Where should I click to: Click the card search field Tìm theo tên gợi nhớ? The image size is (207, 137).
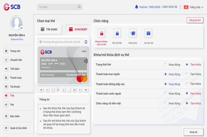click(60, 42)
